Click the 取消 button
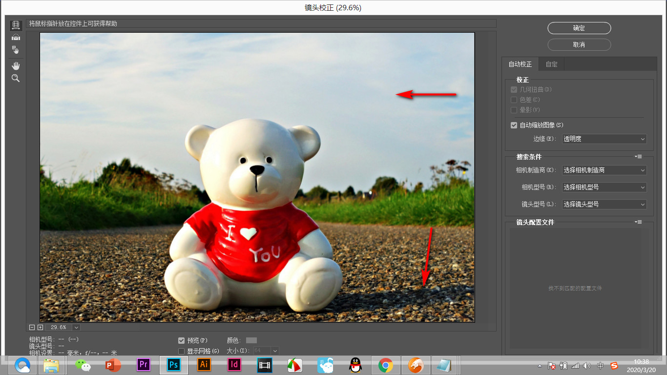667x375 pixels. pos(579,44)
